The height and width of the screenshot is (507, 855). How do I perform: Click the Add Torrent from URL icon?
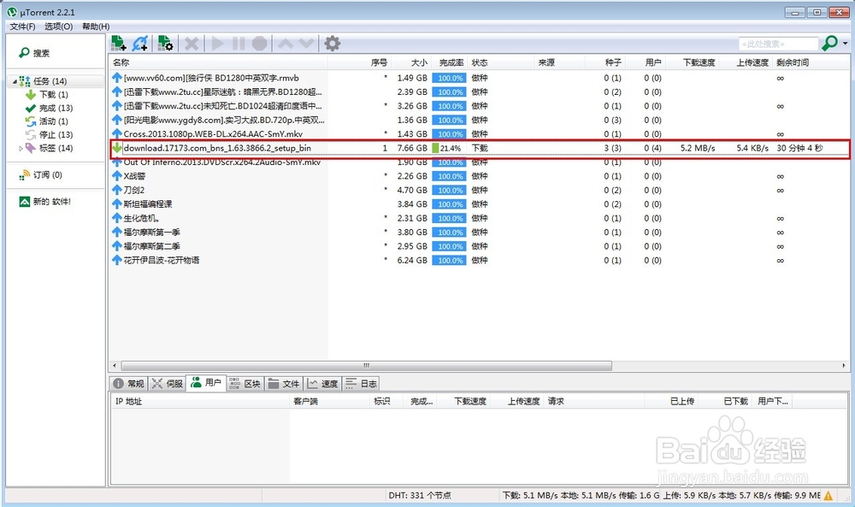click(x=140, y=44)
